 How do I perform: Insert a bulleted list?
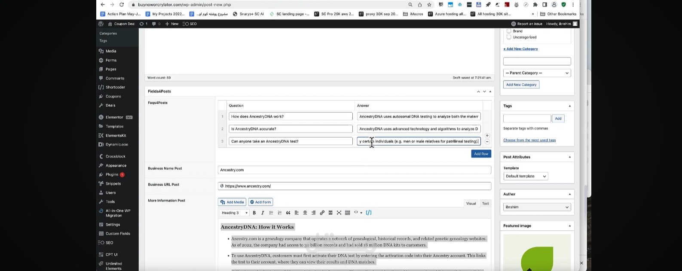pyautogui.click(x=271, y=213)
